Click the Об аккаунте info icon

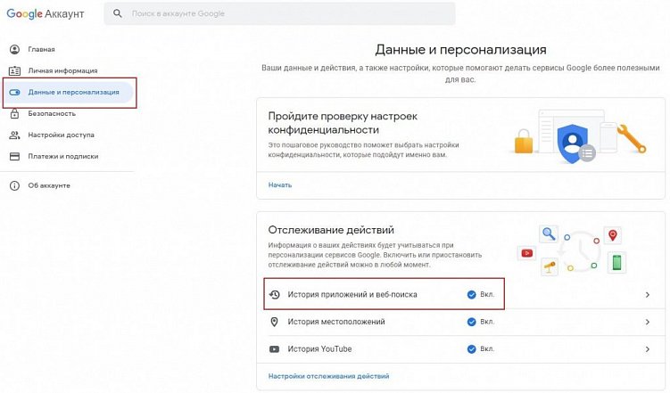click(x=14, y=185)
